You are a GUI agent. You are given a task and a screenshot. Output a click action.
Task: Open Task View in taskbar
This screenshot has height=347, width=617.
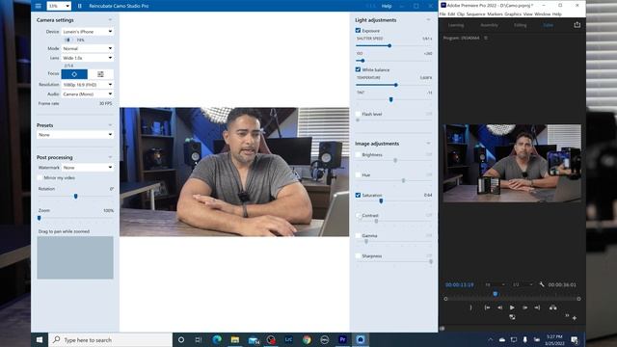tap(199, 339)
